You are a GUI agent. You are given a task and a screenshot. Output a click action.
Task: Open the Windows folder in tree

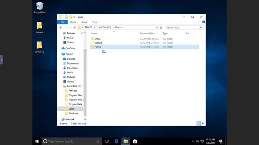point(73,113)
